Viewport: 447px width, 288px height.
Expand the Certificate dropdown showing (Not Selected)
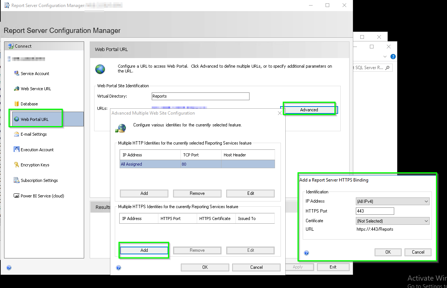(x=393, y=221)
